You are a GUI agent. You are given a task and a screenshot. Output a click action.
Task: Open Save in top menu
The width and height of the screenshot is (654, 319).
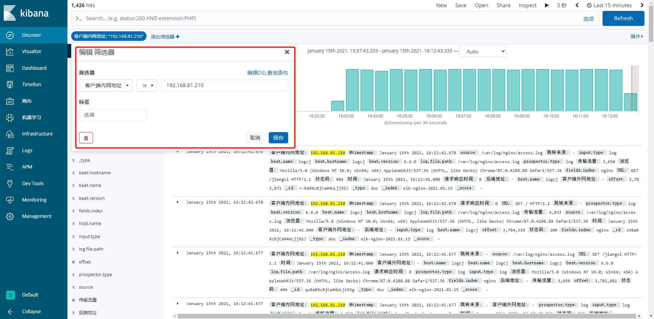pos(461,5)
